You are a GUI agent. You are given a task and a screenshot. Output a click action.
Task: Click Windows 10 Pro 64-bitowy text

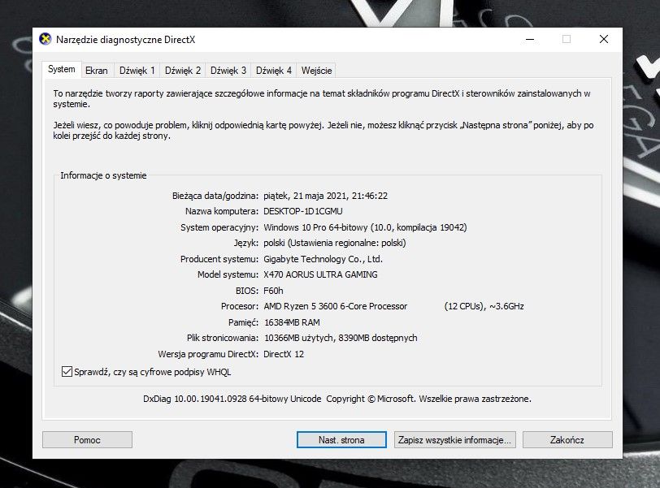click(x=315, y=227)
